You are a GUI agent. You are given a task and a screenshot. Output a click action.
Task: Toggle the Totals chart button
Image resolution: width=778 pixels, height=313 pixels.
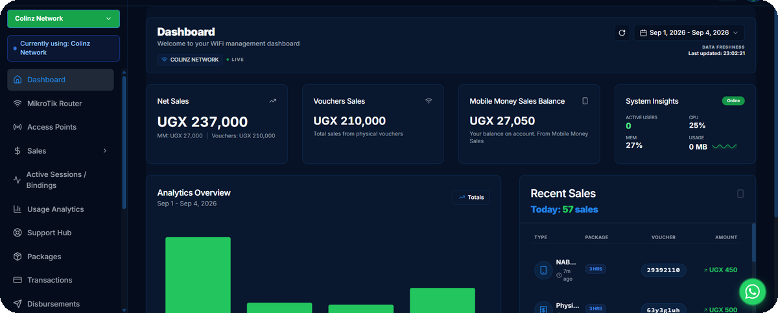coord(471,197)
